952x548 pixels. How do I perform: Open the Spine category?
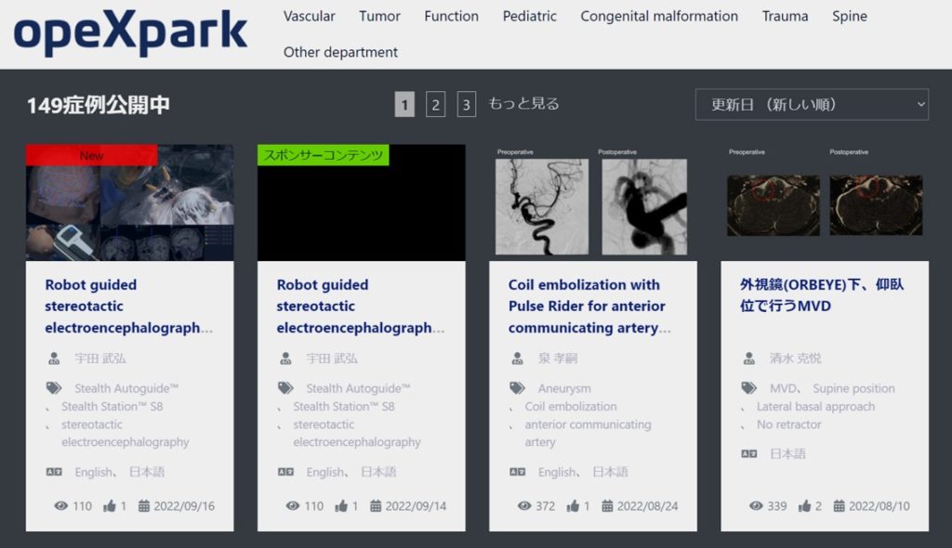(850, 16)
